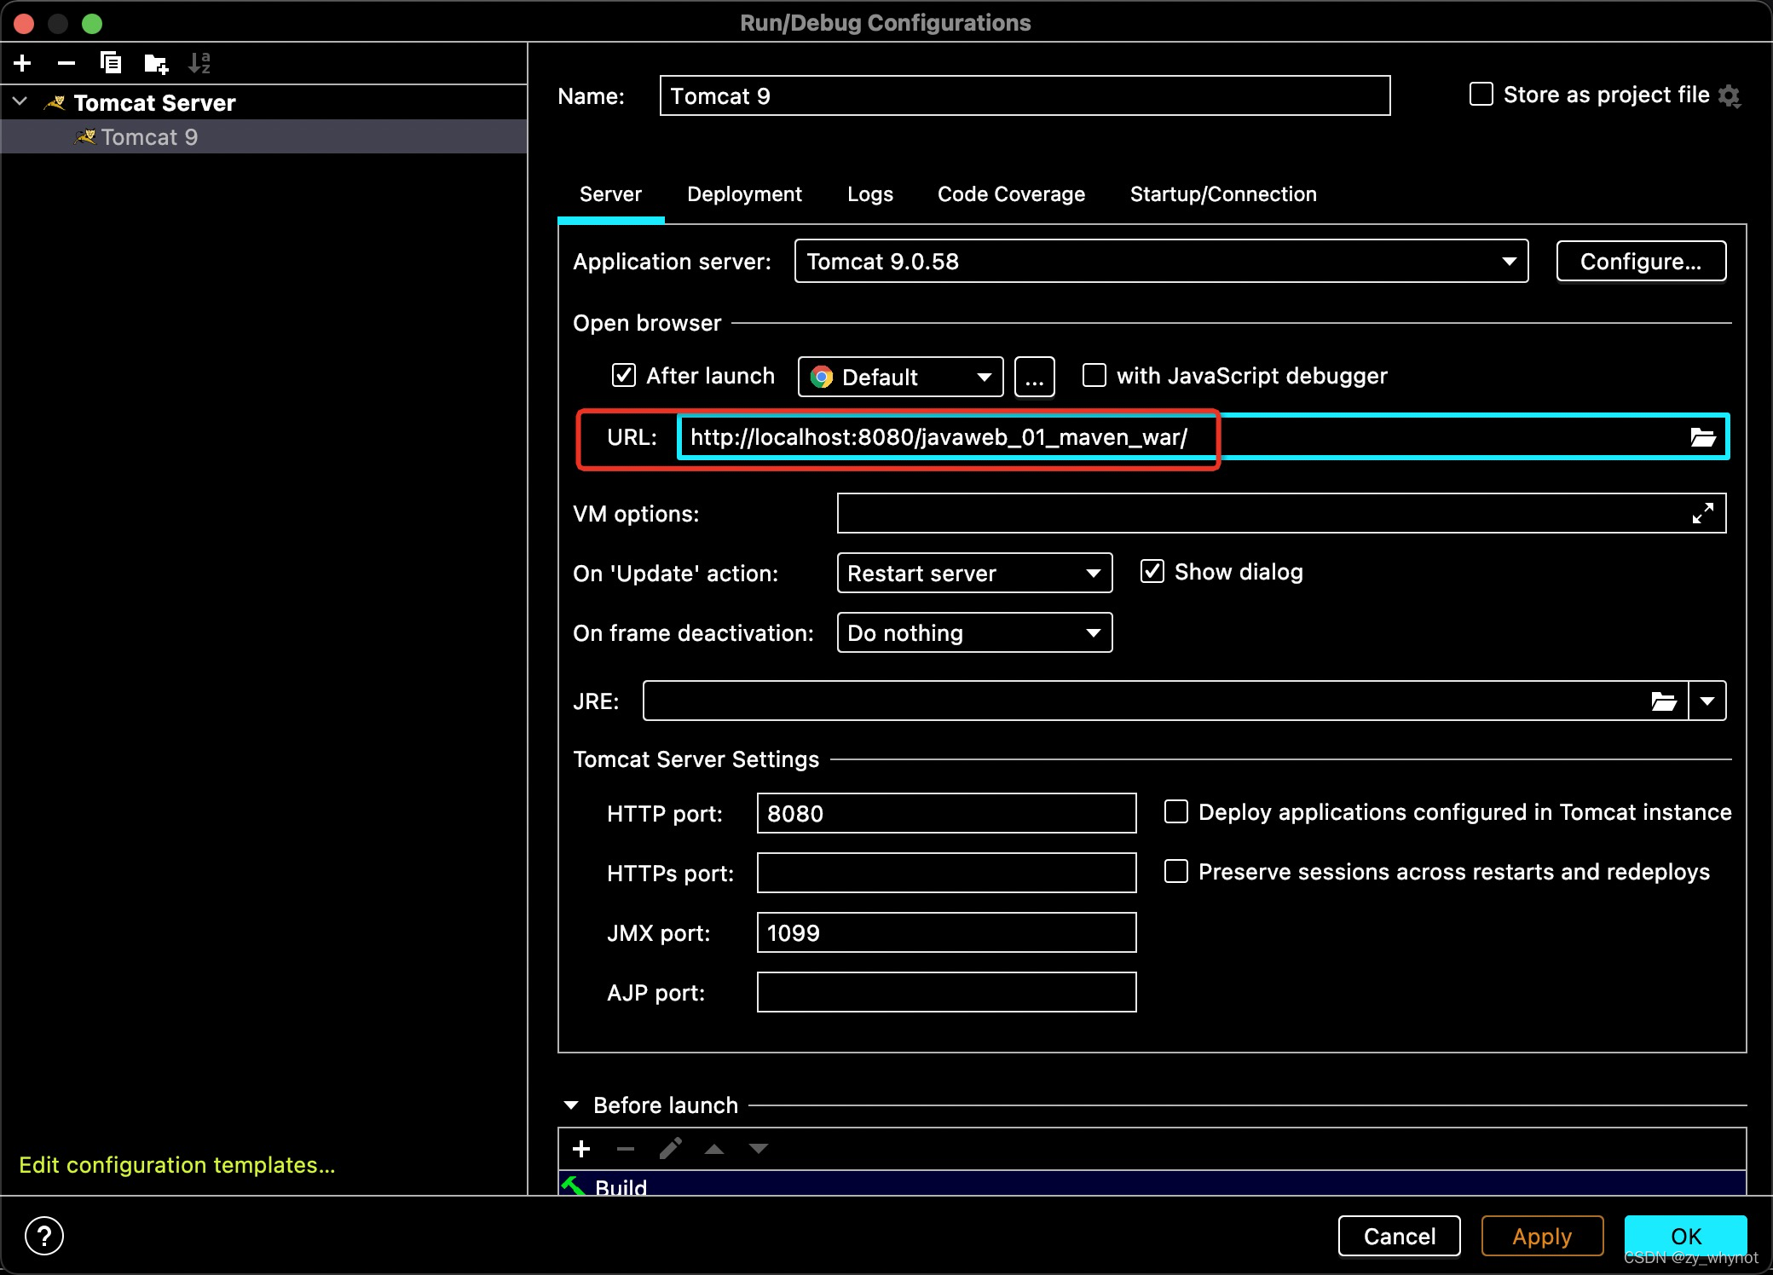Switch to the Logs tab
This screenshot has height=1275, width=1773.
coord(871,193)
